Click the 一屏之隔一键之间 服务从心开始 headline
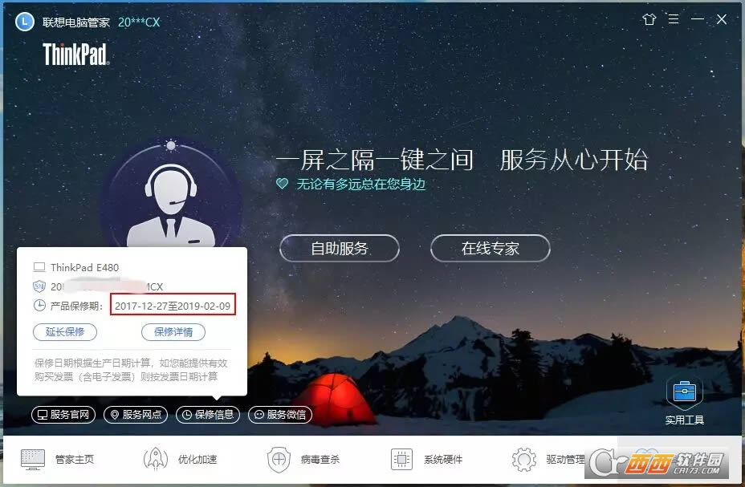The image size is (745, 487). (462, 160)
